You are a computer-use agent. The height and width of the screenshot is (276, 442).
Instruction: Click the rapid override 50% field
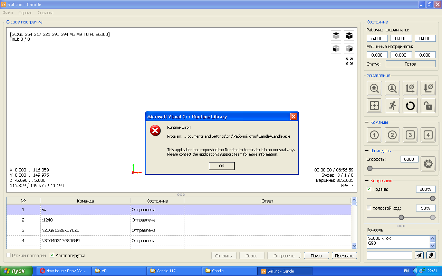(426, 208)
